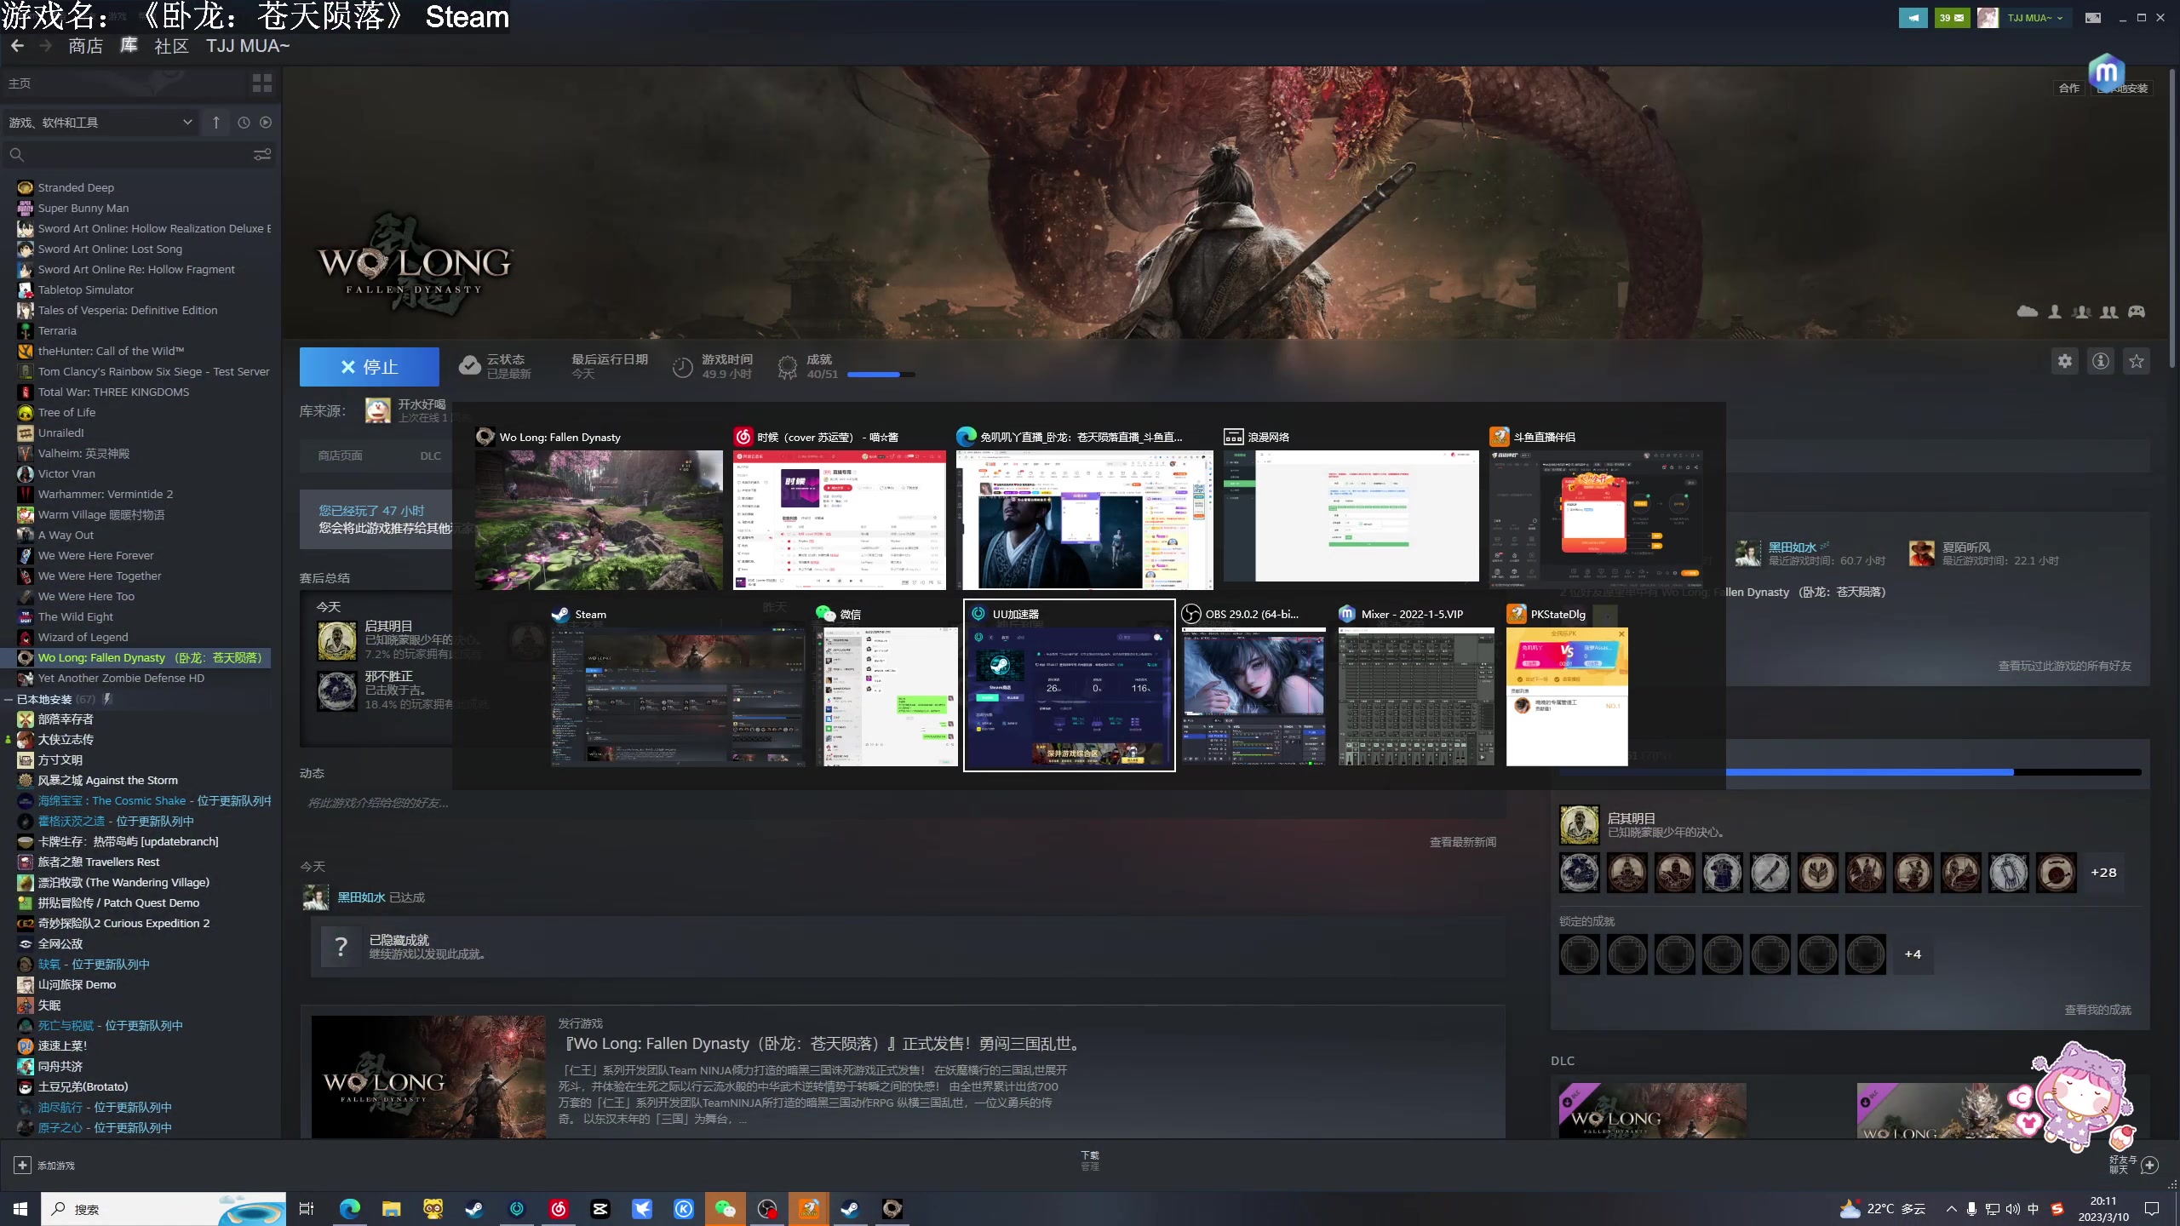Switch to library grid view
Image resolution: width=2180 pixels, height=1226 pixels.
pyautogui.click(x=262, y=83)
